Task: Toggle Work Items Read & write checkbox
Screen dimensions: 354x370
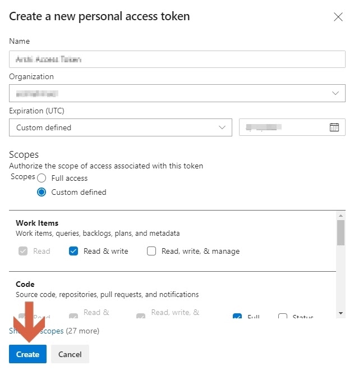Action: pyautogui.click(x=73, y=251)
